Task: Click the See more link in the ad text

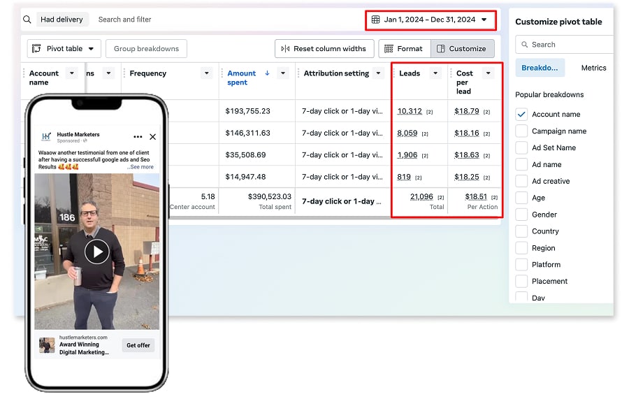Action: (x=140, y=167)
